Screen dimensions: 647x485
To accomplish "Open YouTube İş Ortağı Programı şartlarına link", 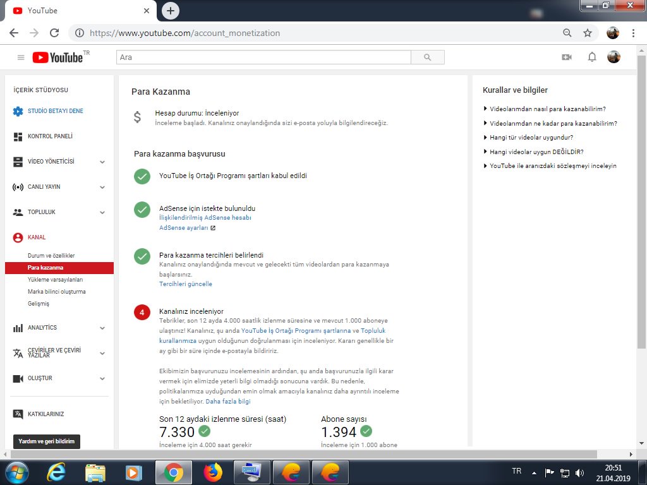I will (x=296, y=331).
